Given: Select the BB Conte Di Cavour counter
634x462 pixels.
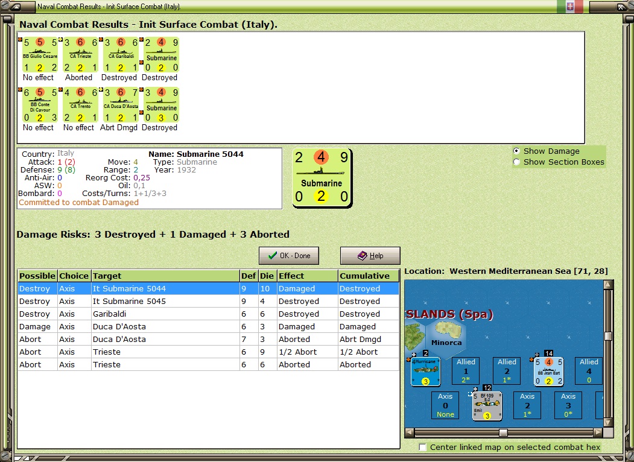Looking at the screenshot, I should click(40, 105).
